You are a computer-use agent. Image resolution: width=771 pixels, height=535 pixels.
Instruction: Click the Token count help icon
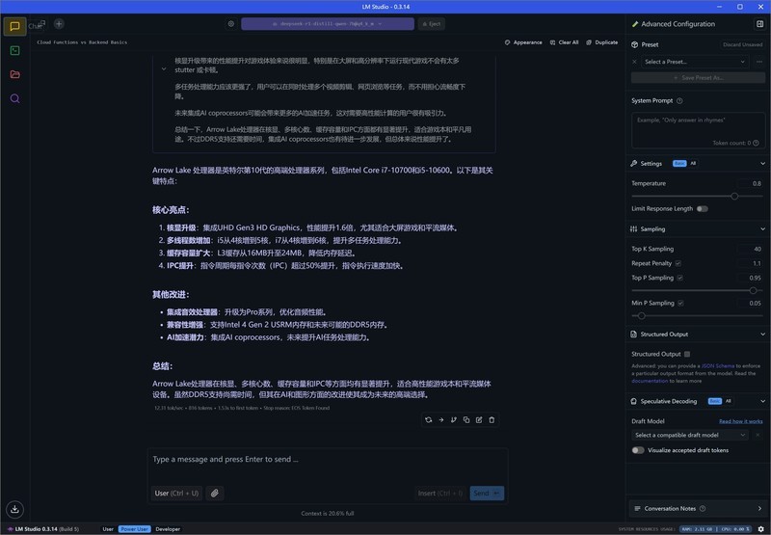point(756,143)
